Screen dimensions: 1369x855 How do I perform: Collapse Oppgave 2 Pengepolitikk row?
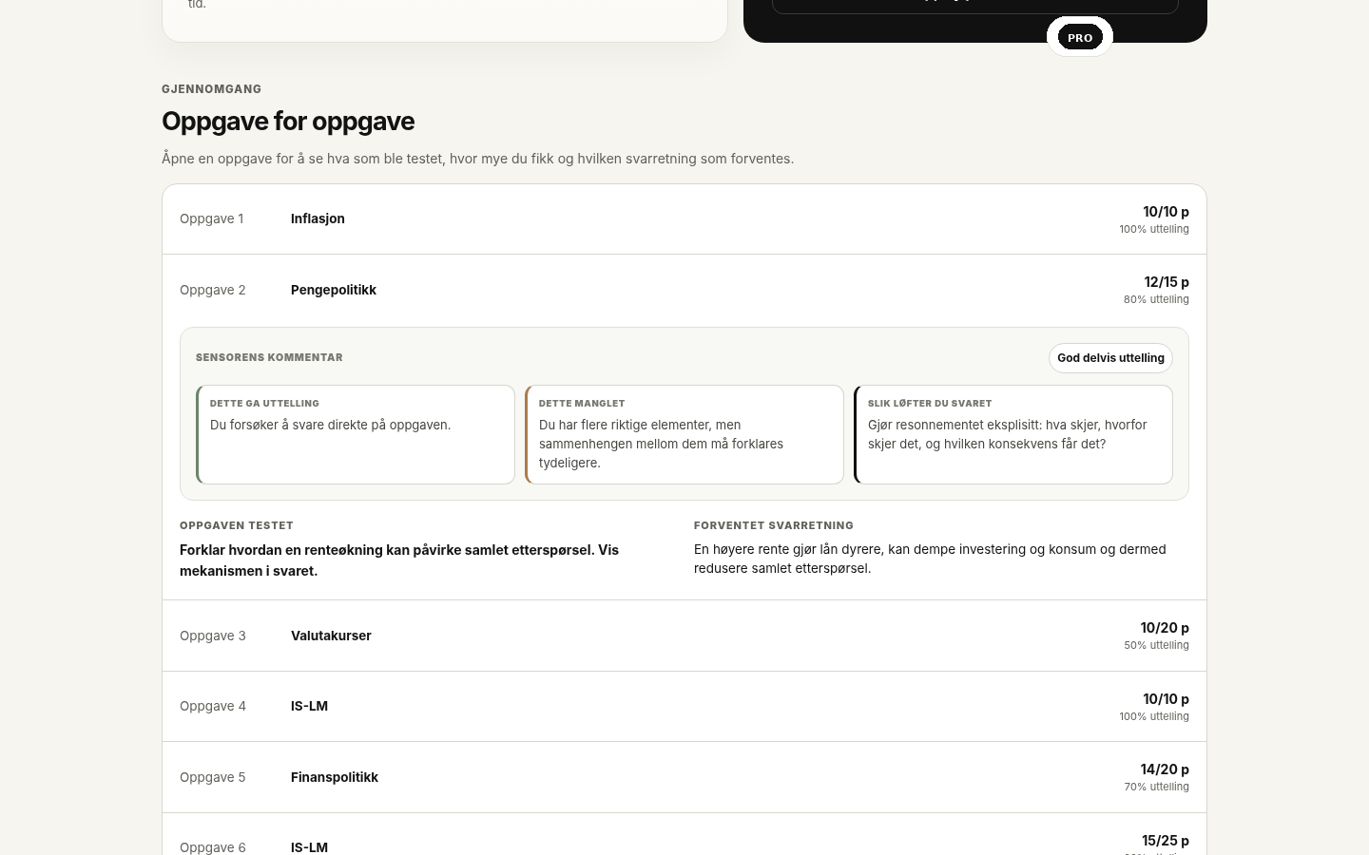(x=684, y=290)
